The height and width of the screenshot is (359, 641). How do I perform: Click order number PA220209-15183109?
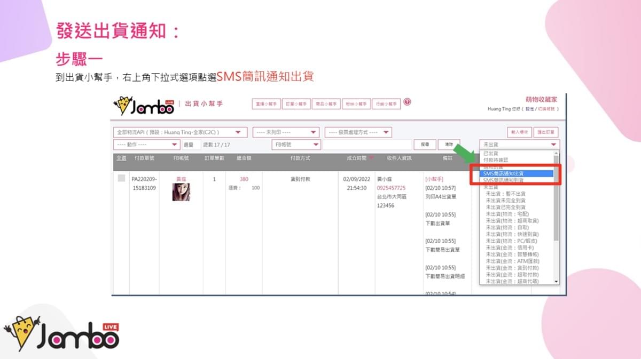[144, 184]
